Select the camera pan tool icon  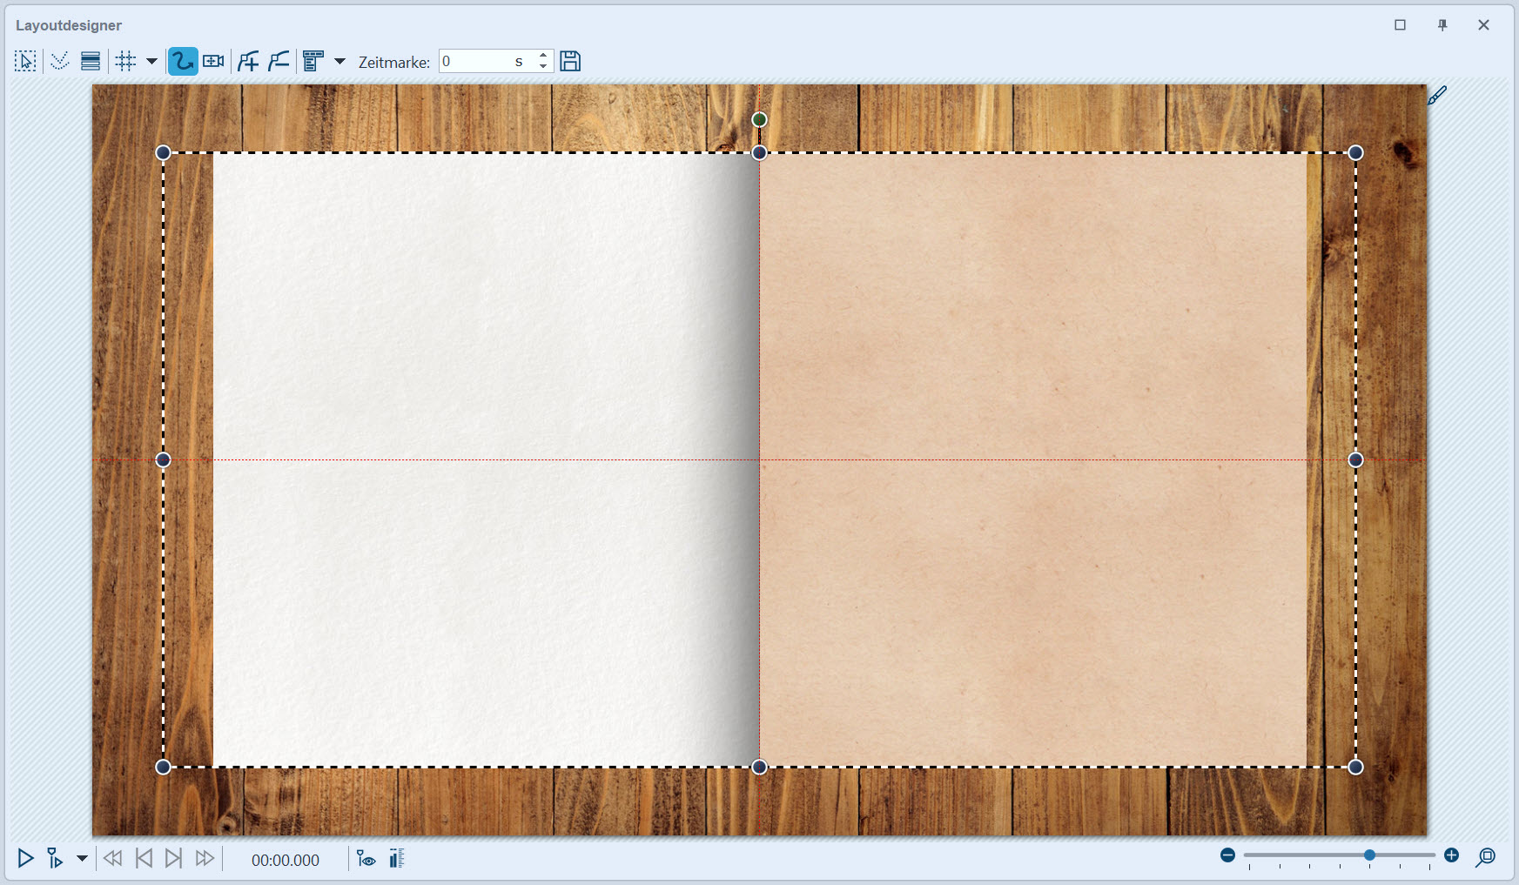coord(213,61)
